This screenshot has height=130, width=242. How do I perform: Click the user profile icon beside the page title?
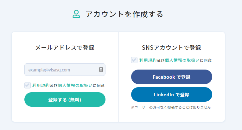76,14
